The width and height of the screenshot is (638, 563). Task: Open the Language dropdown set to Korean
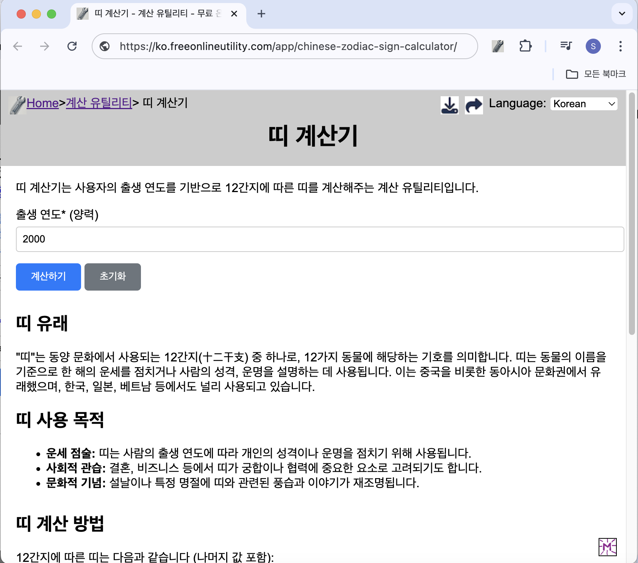584,104
